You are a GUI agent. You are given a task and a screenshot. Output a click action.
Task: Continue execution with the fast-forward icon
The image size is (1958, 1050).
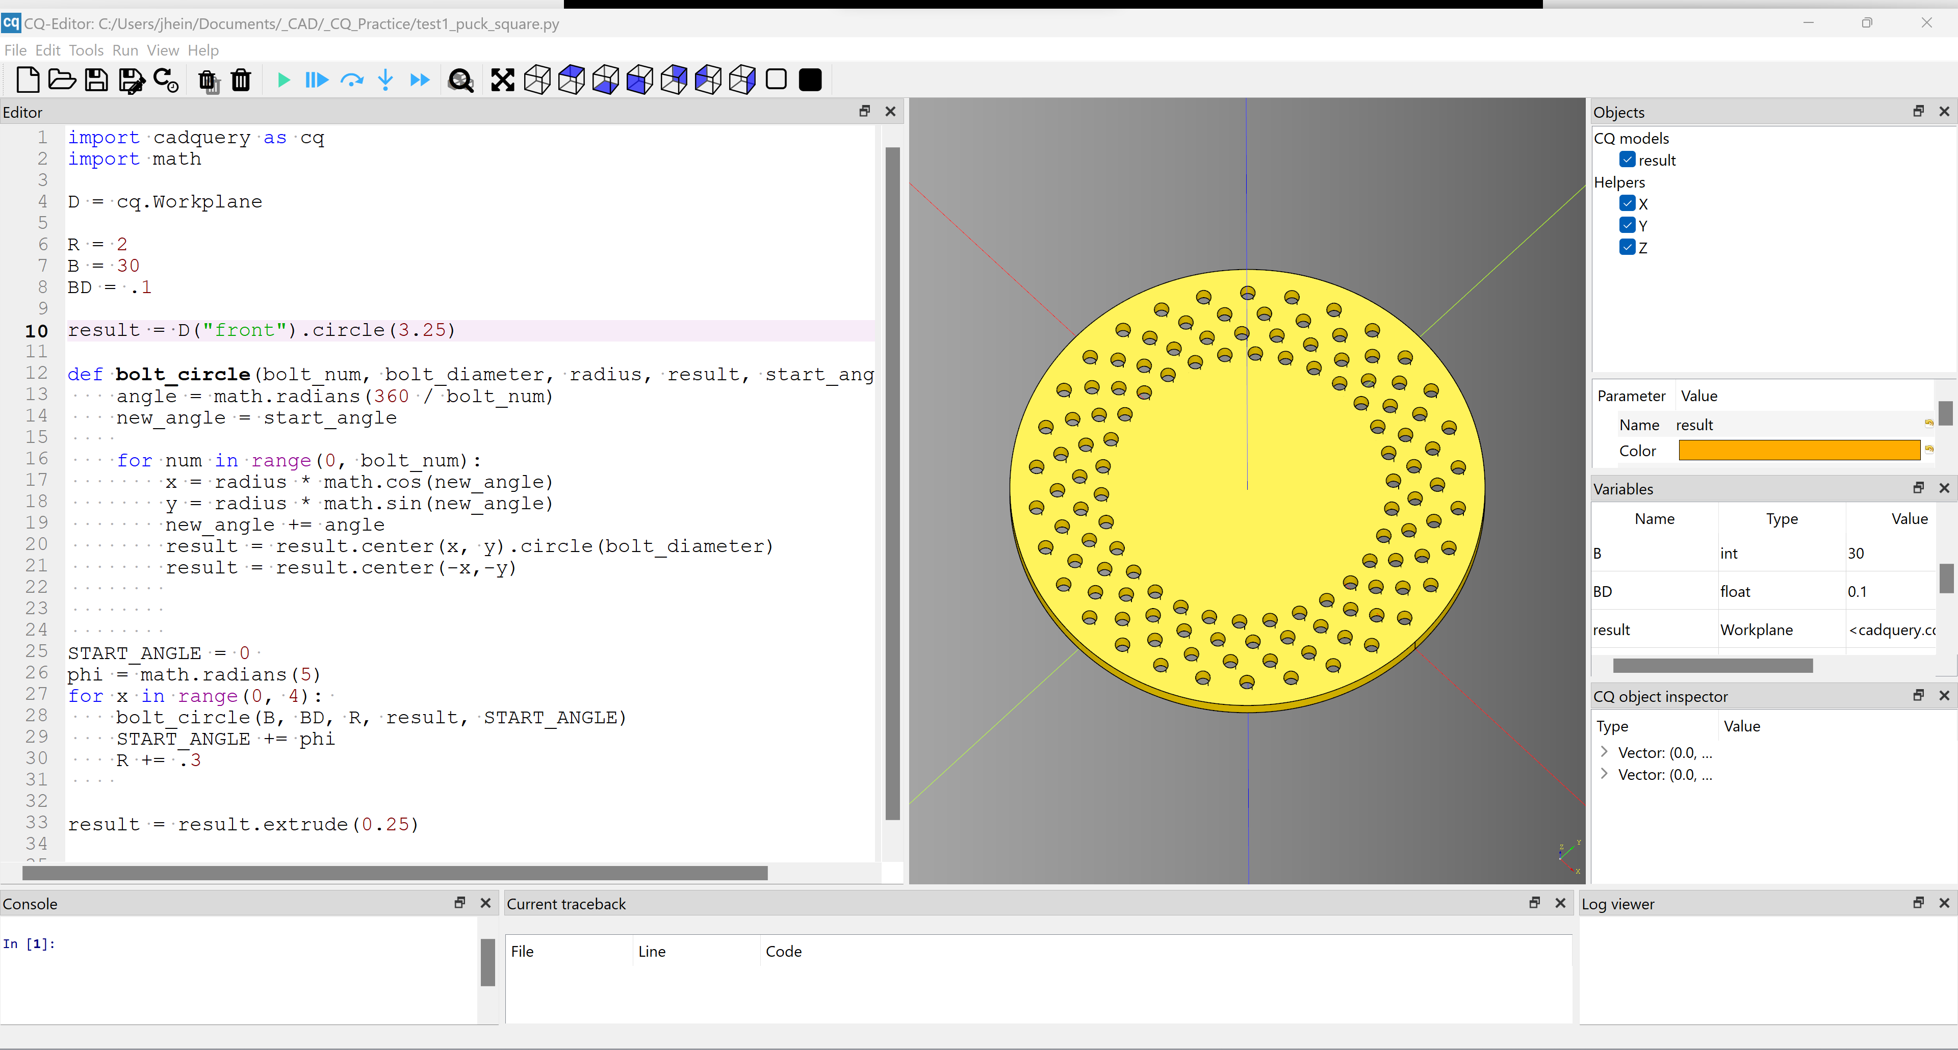pos(419,80)
